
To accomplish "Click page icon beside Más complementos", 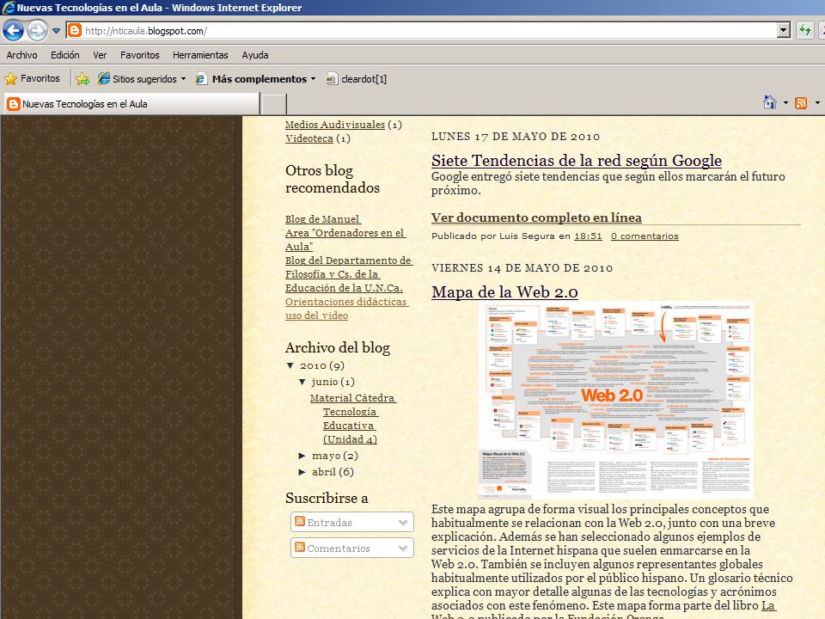I will pos(201,79).
